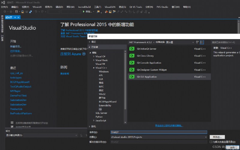Screen dimensions: 240x150
Task: Open the 文件(F) menu
Action: coord(4,7)
